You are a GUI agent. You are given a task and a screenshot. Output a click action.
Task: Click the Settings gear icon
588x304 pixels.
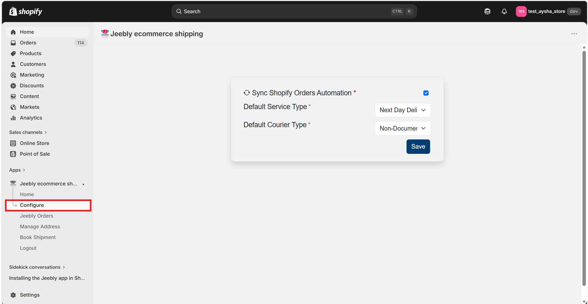13,295
